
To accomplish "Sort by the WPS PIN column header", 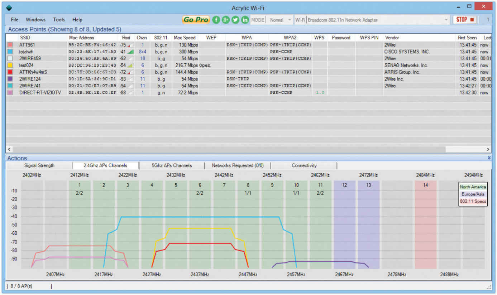I will (x=369, y=38).
